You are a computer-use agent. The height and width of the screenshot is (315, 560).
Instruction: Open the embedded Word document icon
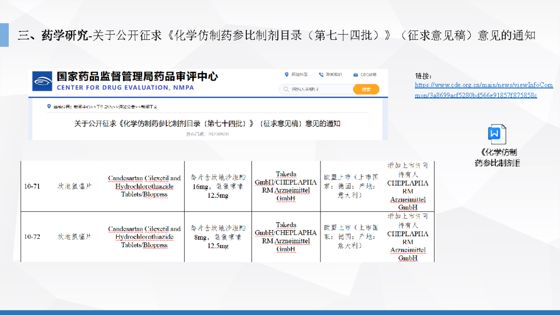point(497,135)
